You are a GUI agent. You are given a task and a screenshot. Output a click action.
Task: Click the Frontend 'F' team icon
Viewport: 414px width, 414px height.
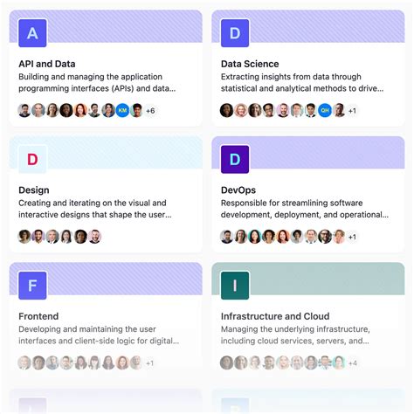[x=32, y=286]
